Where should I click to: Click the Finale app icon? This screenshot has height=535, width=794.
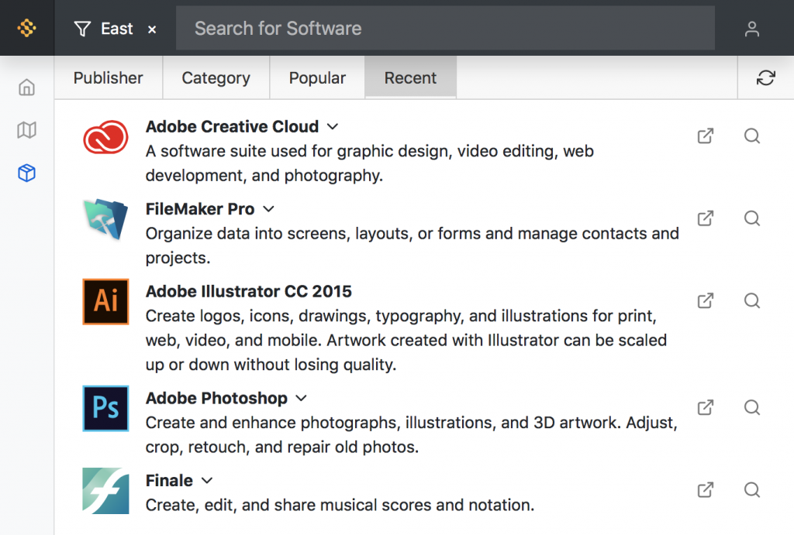click(x=105, y=491)
